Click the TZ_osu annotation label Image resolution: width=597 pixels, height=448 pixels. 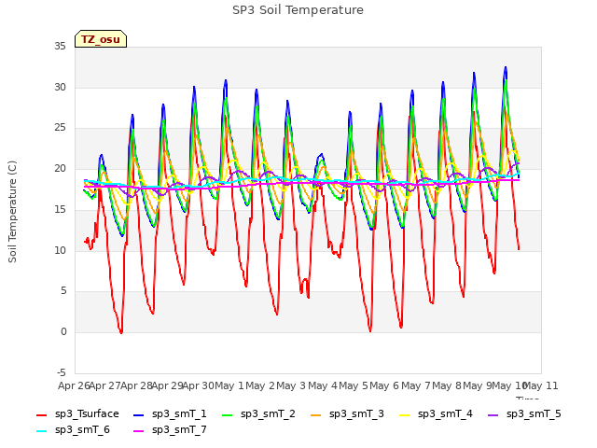point(101,39)
